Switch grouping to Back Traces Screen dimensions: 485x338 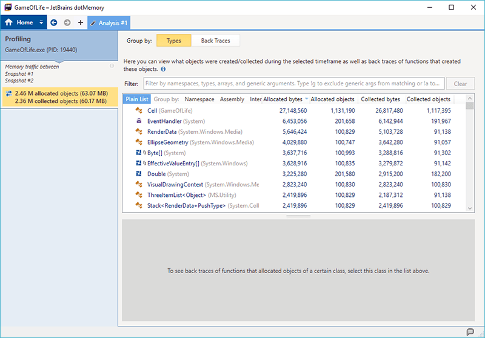tap(215, 41)
